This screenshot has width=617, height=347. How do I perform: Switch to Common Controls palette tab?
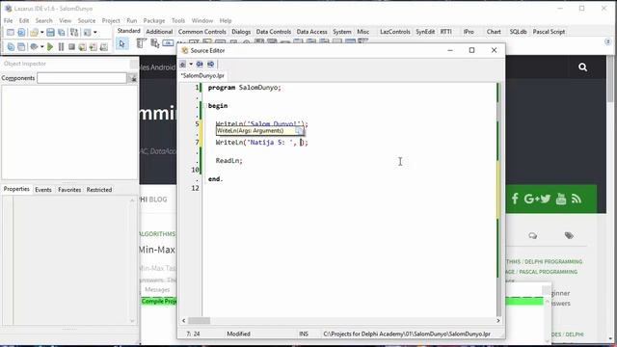(201, 32)
